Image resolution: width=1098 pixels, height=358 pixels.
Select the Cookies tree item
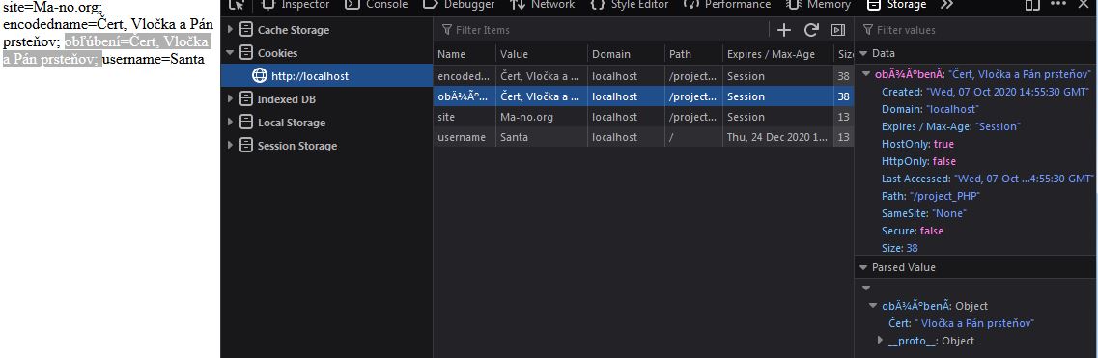point(277,53)
